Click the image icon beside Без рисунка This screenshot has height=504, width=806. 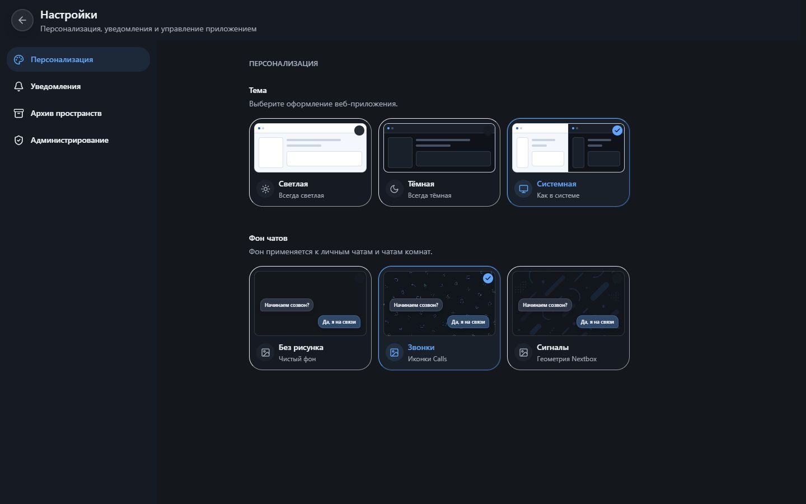pos(266,353)
